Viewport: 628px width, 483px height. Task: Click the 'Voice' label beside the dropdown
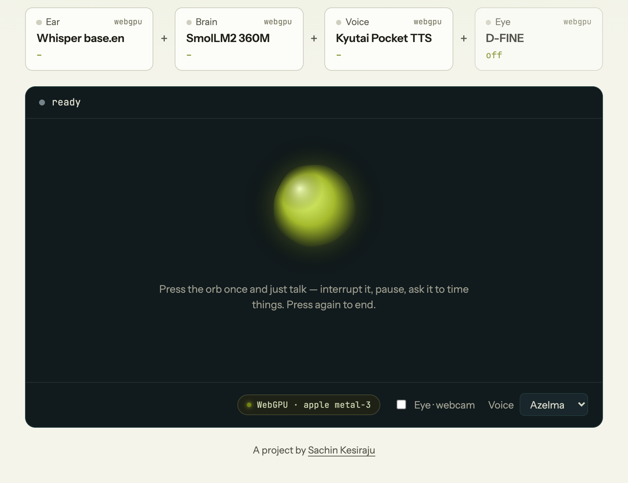click(x=501, y=405)
